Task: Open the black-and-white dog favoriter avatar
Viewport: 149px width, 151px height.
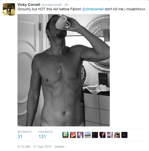Action: [x=117, y=135]
